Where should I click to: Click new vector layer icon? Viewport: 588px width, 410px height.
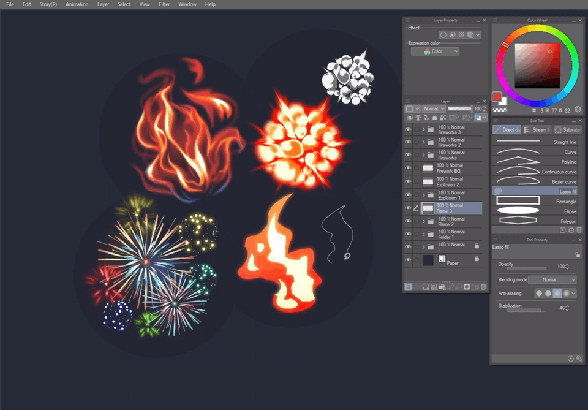point(434,287)
